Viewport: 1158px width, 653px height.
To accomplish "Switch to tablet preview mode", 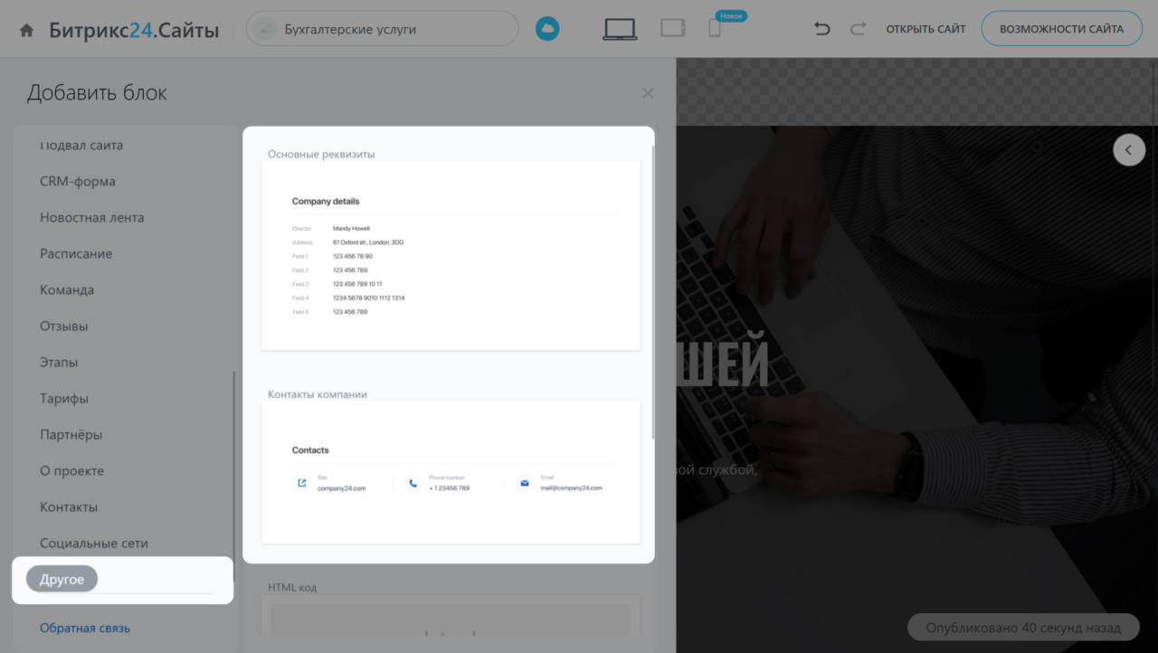I will [x=672, y=28].
